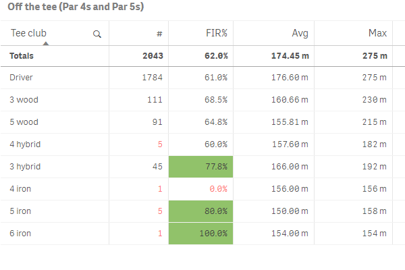The image size is (405, 270).
Task: Select the 6 iron tee club
Action: point(21,234)
